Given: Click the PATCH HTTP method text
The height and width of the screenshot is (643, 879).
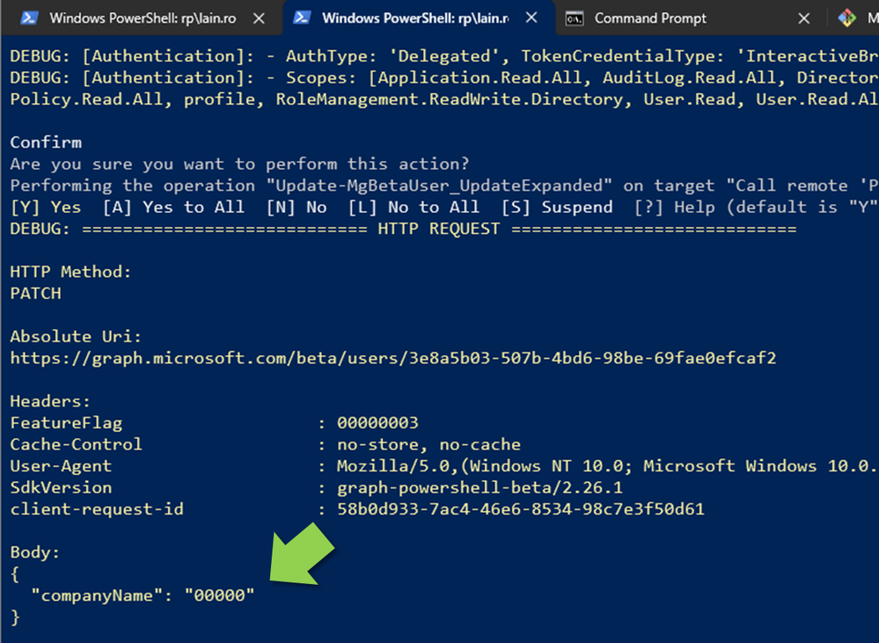Looking at the screenshot, I should [35, 293].
